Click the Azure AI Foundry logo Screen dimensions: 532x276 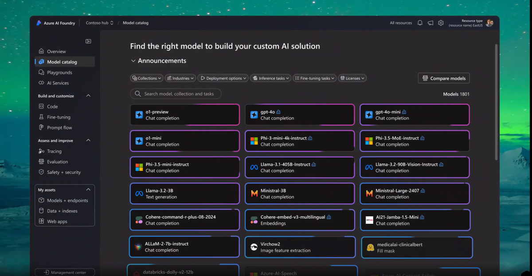coord(39,23)
